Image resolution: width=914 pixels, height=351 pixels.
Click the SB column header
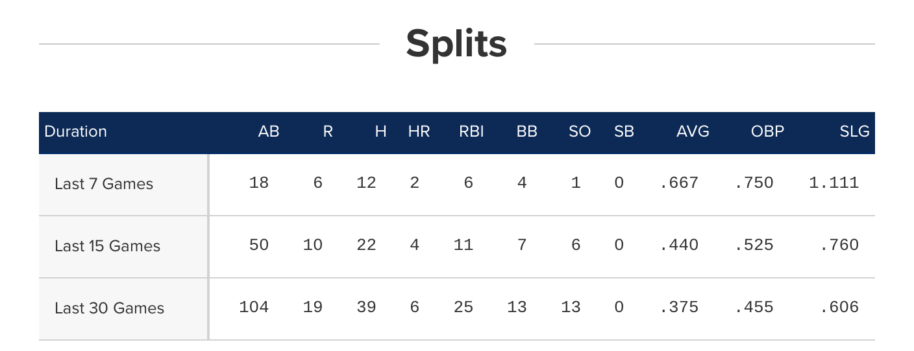tap(624, 131)
